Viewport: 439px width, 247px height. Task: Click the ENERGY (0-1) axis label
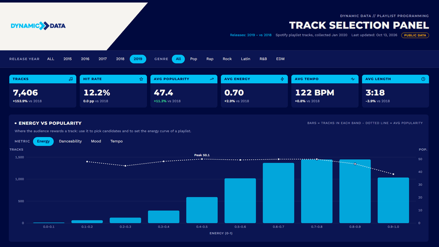pyautogui.click(x=221, y=233)
